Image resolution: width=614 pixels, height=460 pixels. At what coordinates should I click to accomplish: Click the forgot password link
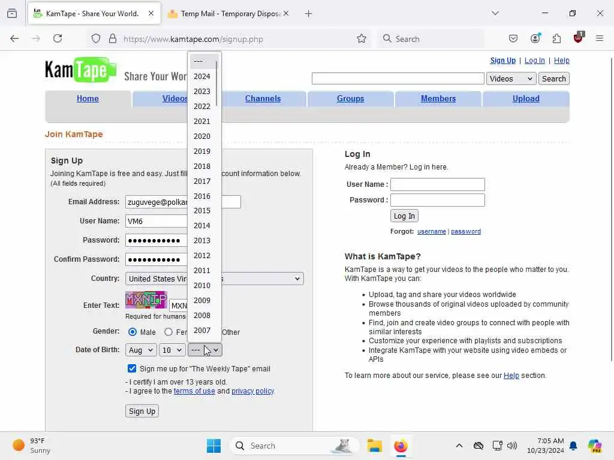[465, 232]
